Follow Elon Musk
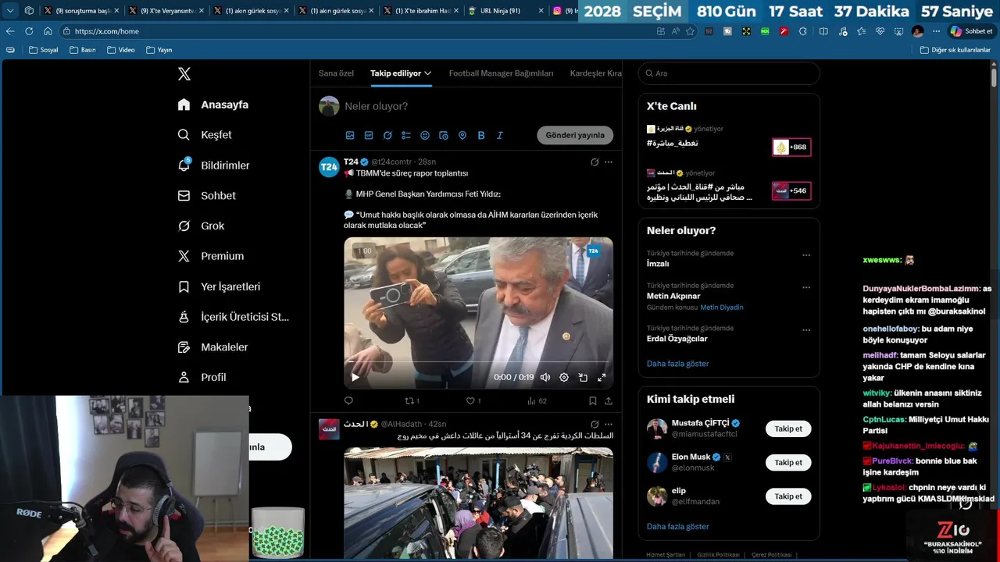 788,462
